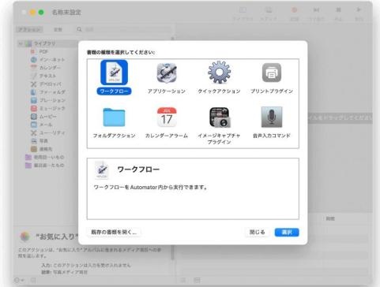Click 既存の書類を開く… button
The image size is (380, 287).
click(114, 232)
